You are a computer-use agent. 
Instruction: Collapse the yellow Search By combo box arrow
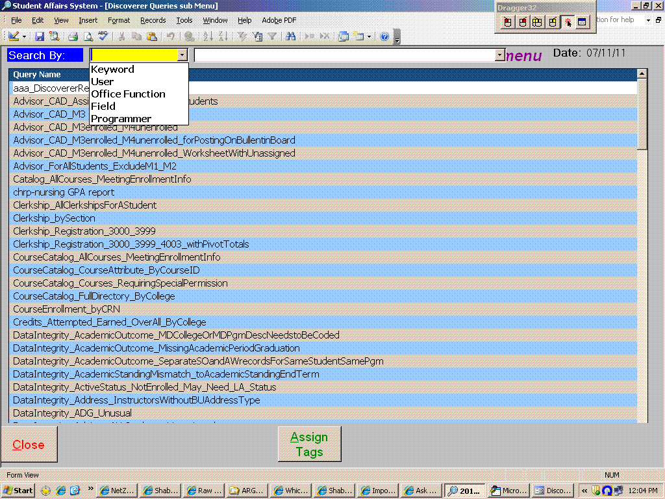tap(182, 56)
